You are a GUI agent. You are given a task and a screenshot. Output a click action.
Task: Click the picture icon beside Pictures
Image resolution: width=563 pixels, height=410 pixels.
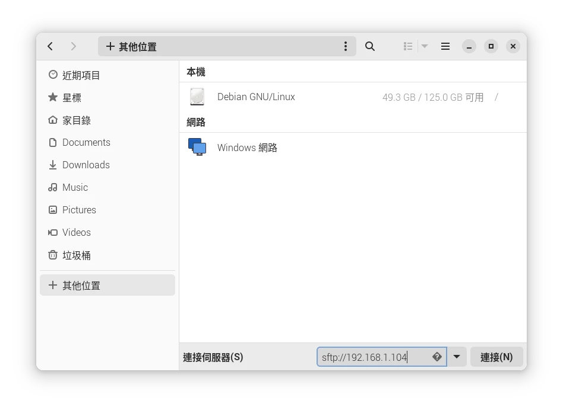(x=53, y=210)
